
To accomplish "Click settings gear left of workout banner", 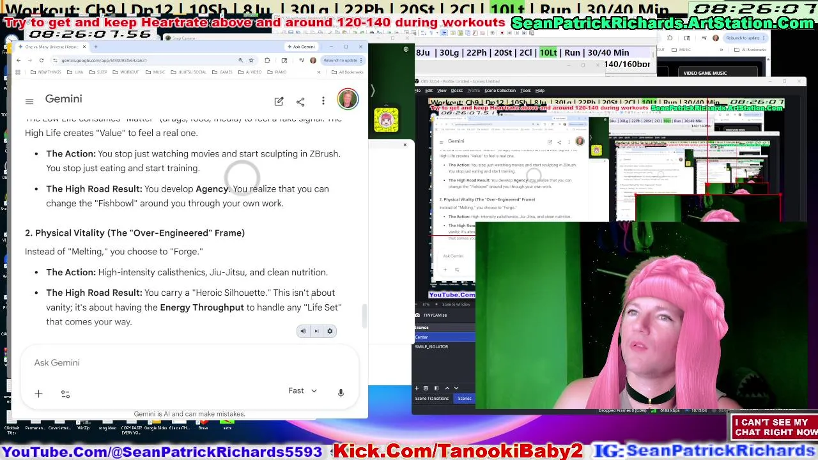I will (x=406, y=50).
